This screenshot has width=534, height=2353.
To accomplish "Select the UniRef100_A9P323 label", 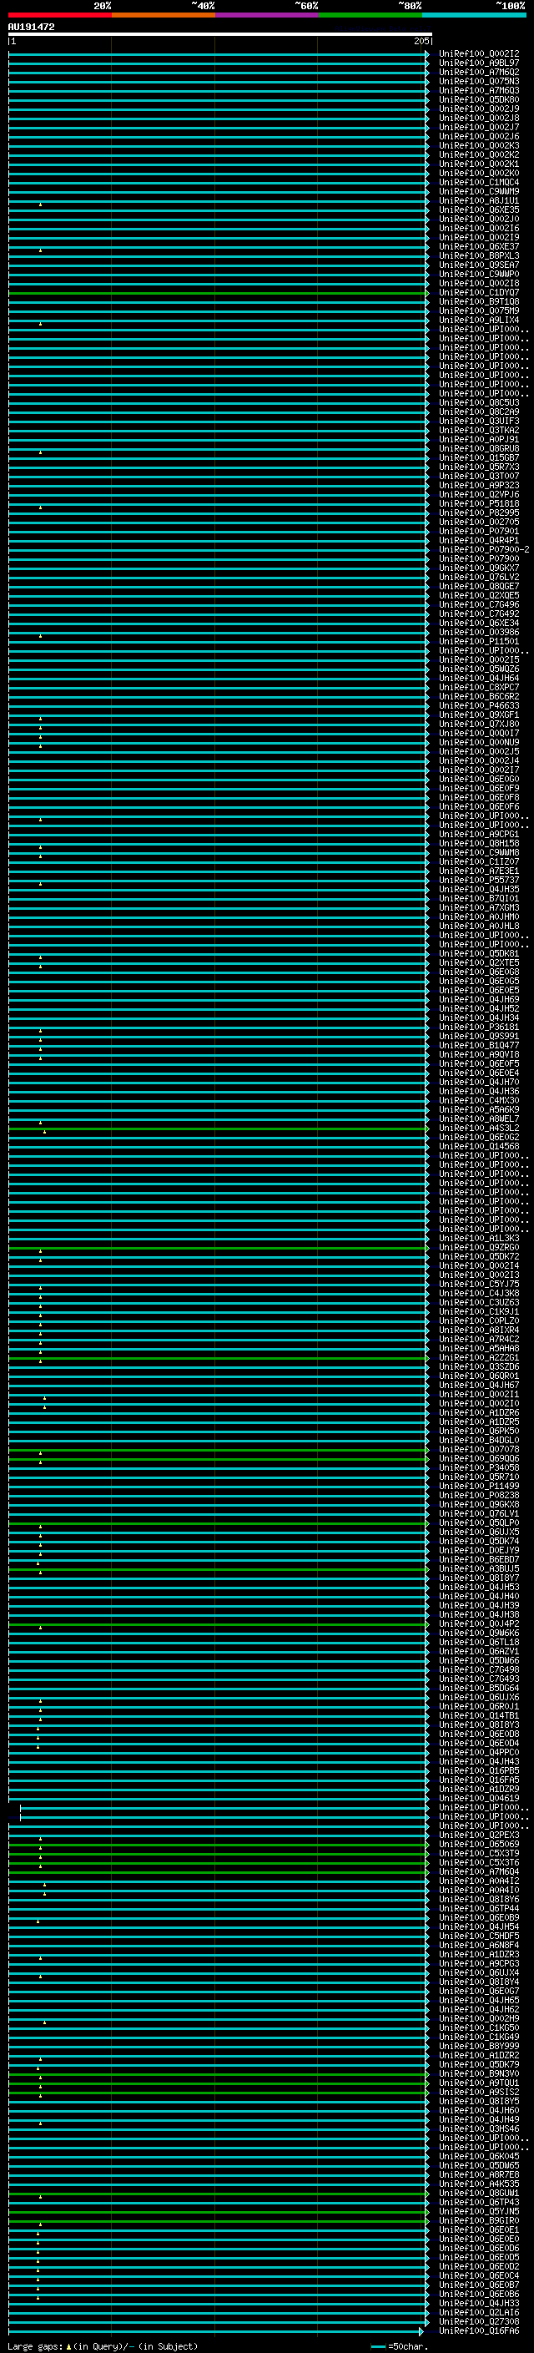I will pos(479,485).
